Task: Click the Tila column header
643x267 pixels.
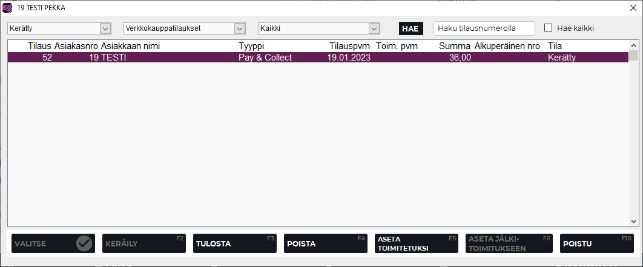Action: click(x=556, y=46)
